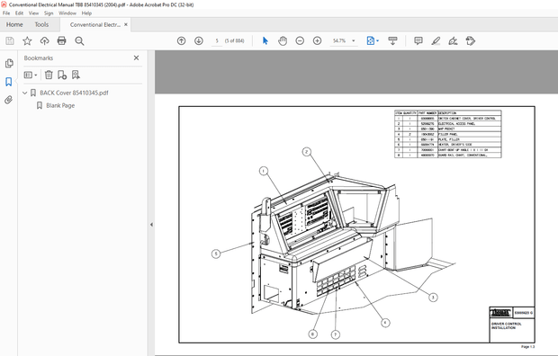Delete selected bookmark with trash icon
558x356 pixels.
tap(49, 75)
